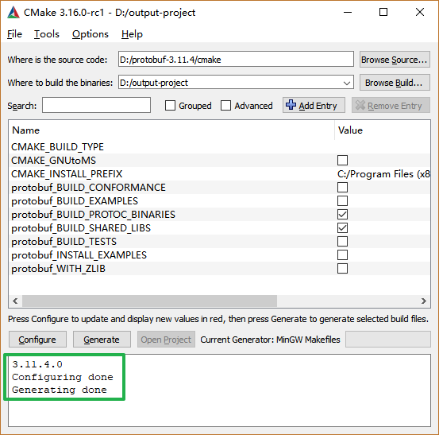Screen dimensions: 439x435
Task: Expand the build binaries path dropdown
Action: coord(347,83)
